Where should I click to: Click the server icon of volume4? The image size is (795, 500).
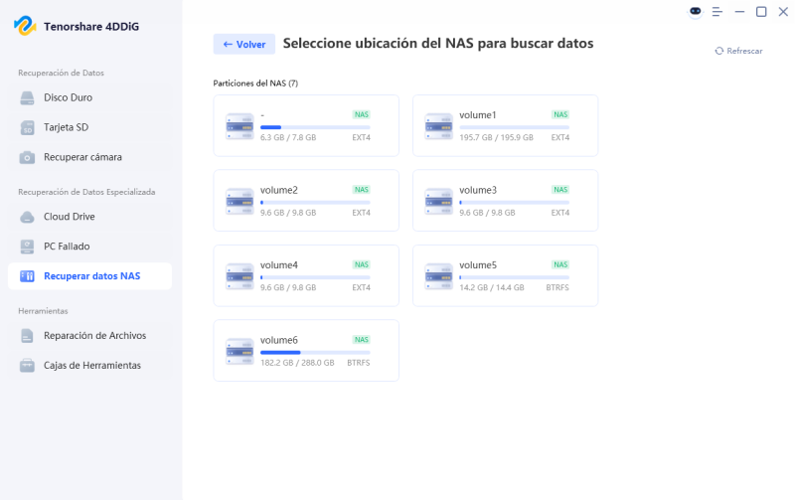point(239,276)
